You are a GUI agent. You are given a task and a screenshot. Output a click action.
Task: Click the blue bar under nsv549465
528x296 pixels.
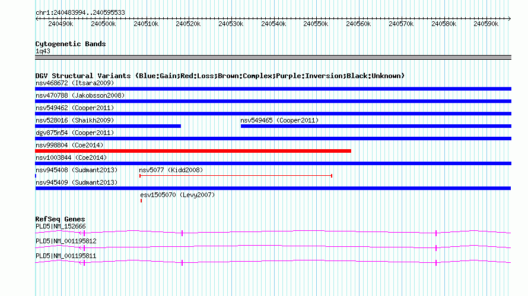pos(376,126)
